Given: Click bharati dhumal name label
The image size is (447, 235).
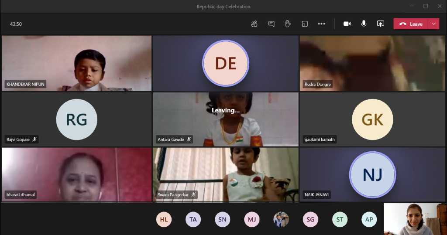Looking at the screenshot, I should (x=21, y=194).
